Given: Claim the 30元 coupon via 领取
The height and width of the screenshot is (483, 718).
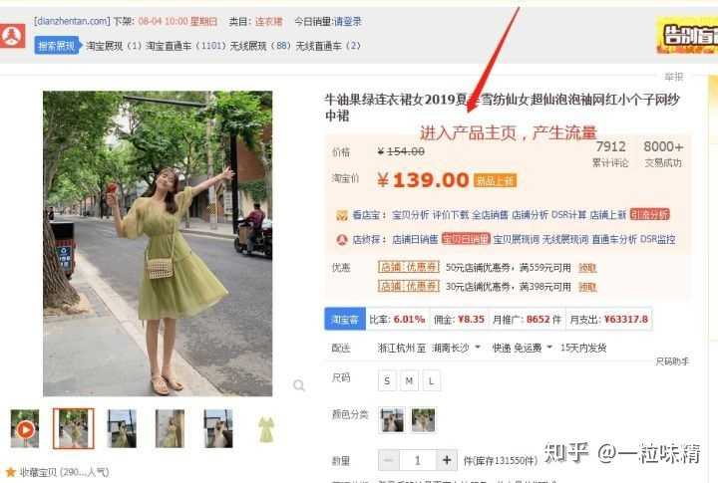Looking at the screenshot, I should click(587, 287).
